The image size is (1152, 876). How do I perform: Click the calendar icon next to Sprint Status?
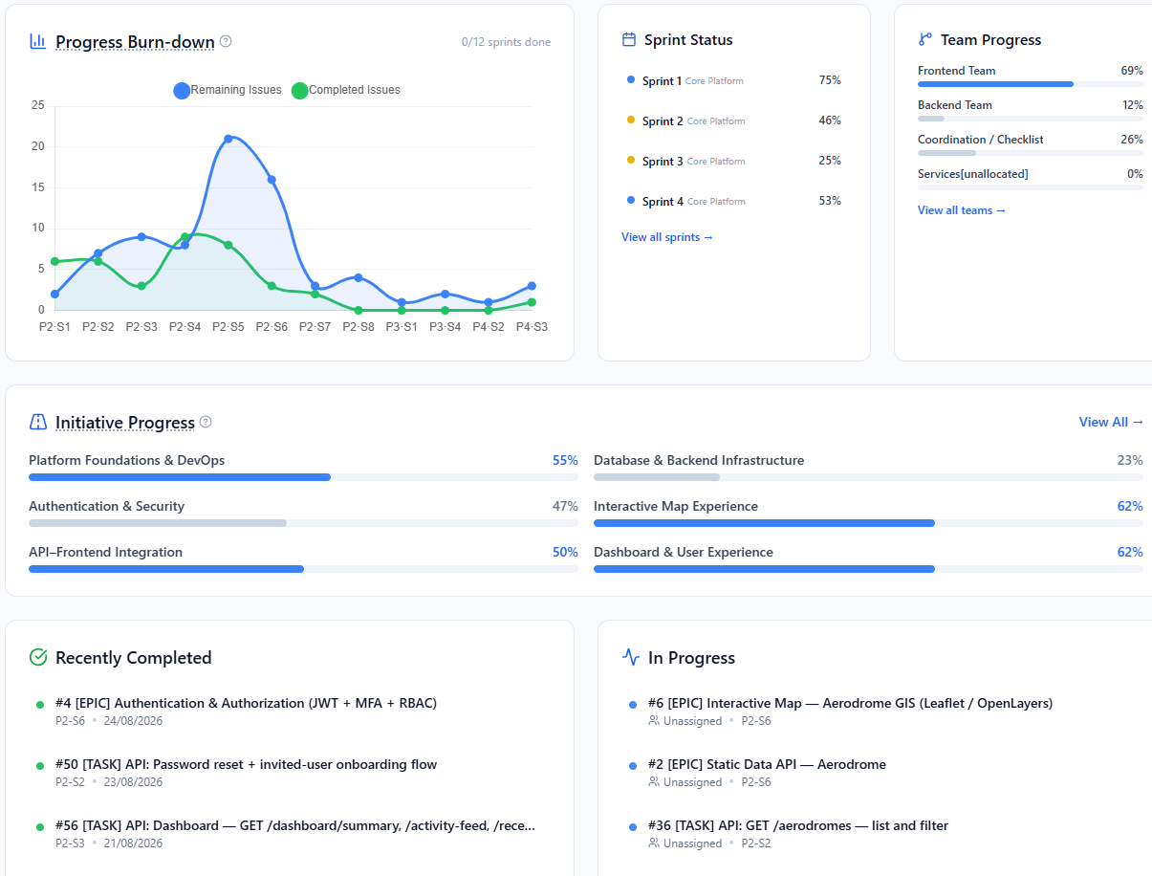pyautogui.click(x=629, y=39)
